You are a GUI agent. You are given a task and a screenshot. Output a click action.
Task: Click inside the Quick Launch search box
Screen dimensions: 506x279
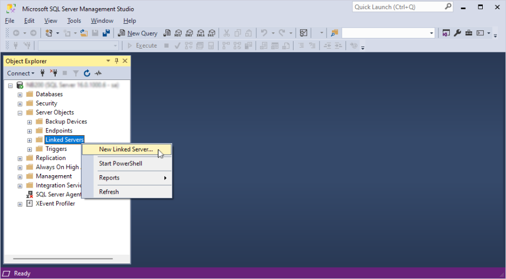click(397, 7)
